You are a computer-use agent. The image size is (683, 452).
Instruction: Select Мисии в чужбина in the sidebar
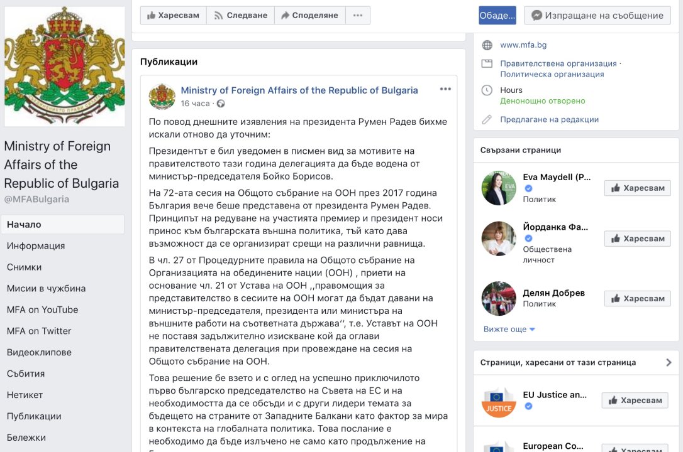click(46, 289)
